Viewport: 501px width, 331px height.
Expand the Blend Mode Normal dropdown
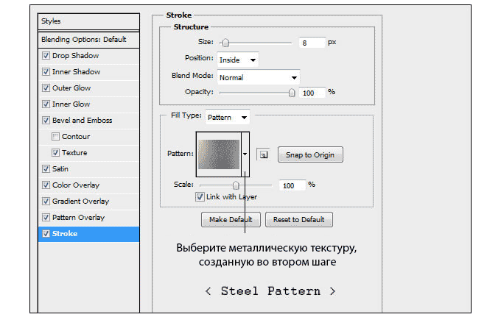point(258,76)
